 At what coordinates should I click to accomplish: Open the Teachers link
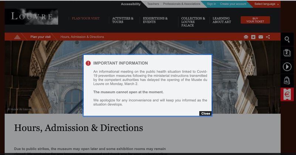pos(153,4)
